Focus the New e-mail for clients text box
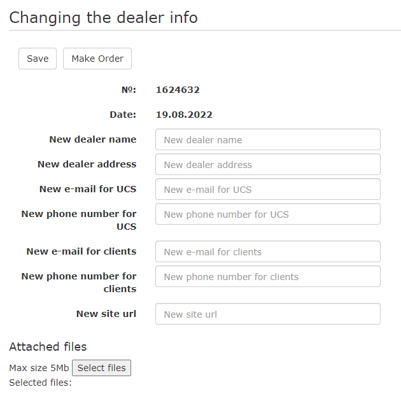This screenshot has width=401, height=394. coord(267,252)
